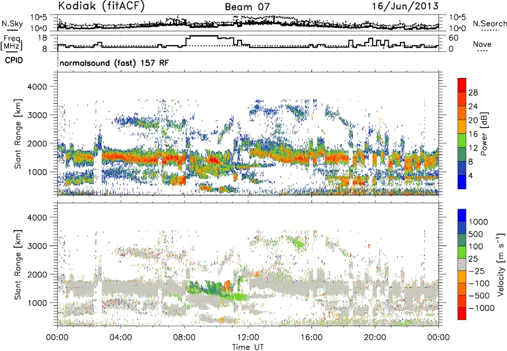The width and height of the screenshot is (507, 351).
Task: Click the 'CPID' row label
Action: (14, 60)
